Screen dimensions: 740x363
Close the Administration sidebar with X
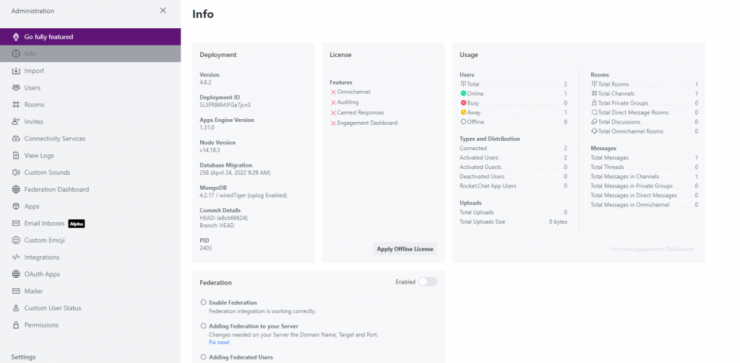coord(163,11)
